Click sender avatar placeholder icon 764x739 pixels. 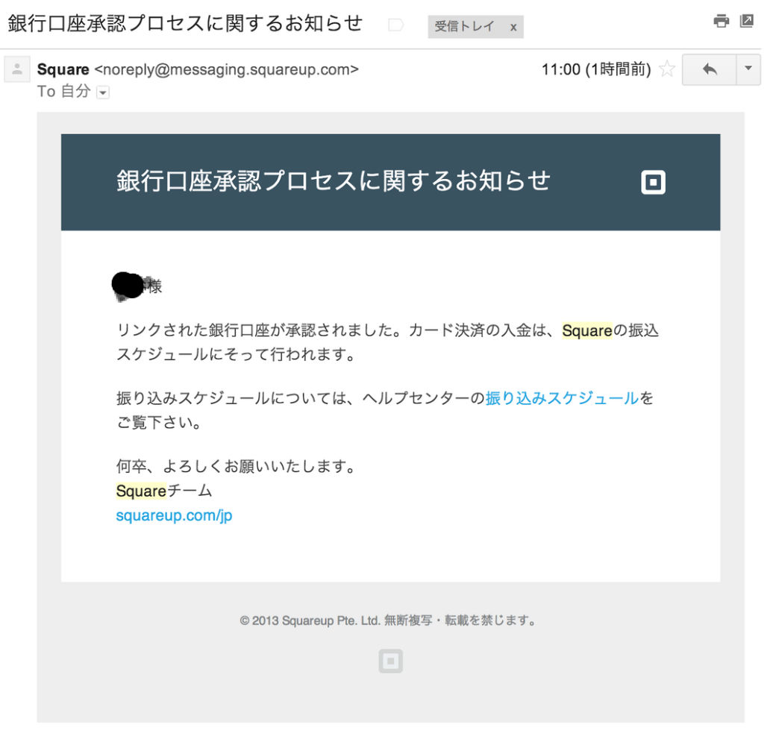[x=17, y=69]
